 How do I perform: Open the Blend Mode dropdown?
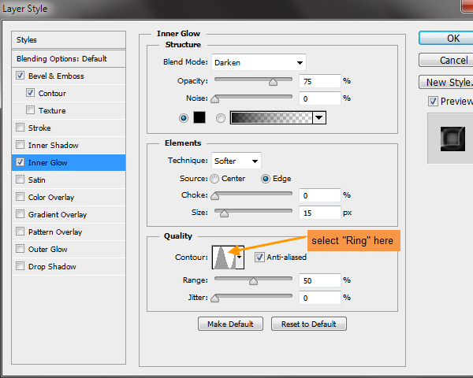click(x=259, y=62)
